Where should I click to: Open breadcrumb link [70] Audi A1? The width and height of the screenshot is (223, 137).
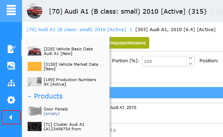tap(76, 30)
